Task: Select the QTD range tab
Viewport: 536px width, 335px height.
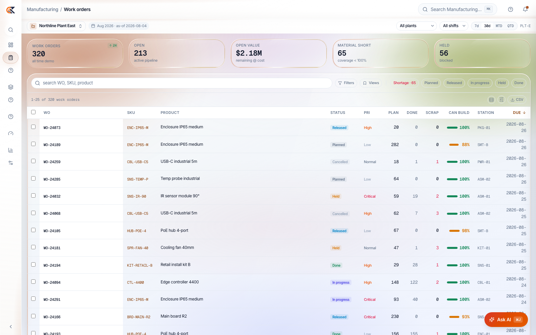Action: (511, 26)
